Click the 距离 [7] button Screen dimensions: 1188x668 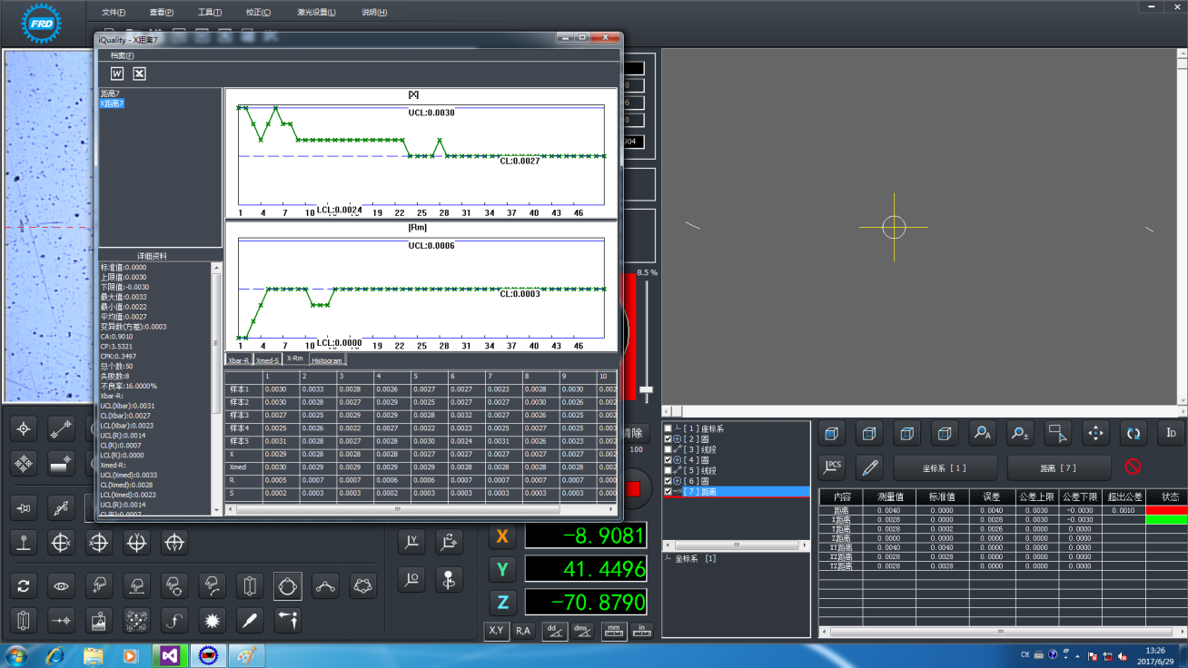pyautogui.click(x=1058, y=467)
